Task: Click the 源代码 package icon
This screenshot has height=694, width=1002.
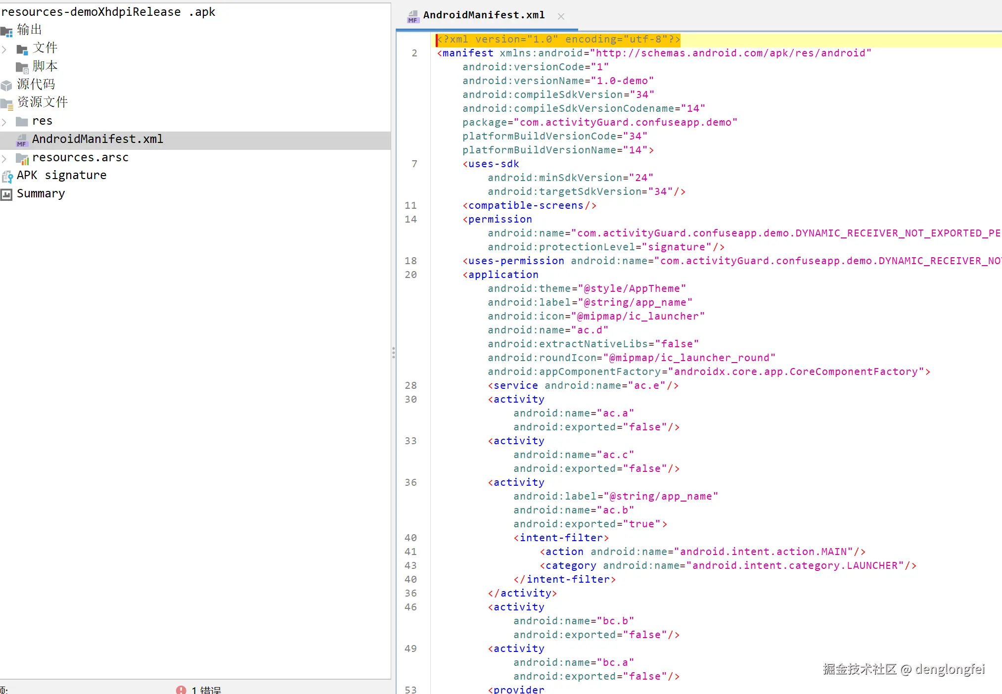Action: (6, 86)
